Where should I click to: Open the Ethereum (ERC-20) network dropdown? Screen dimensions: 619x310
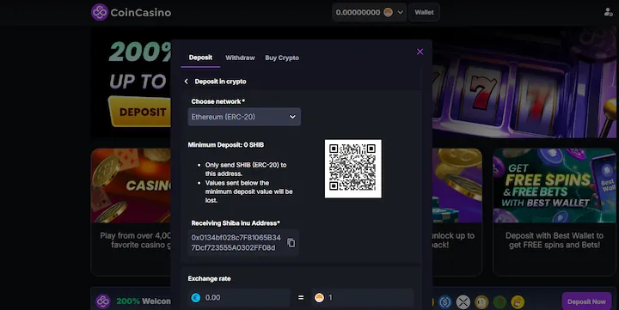244,117
